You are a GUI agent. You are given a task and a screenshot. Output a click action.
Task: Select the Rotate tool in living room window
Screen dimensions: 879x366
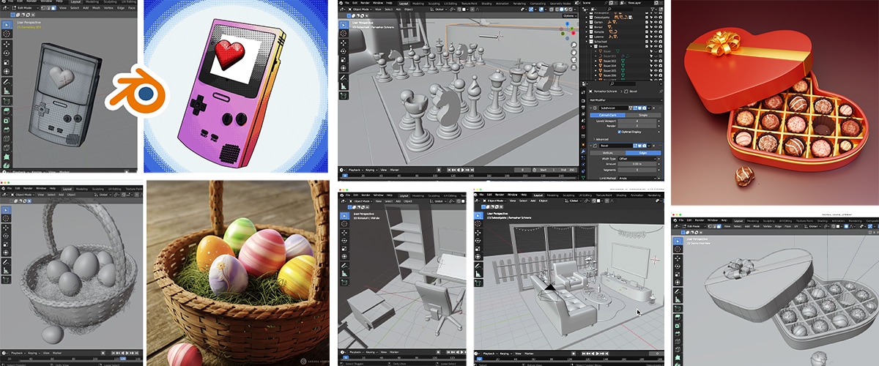[x=478, y=240]
